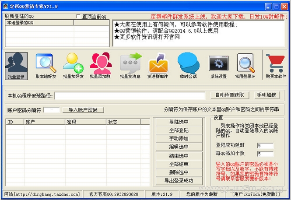Click the 状态 column header

coord(123,122)
